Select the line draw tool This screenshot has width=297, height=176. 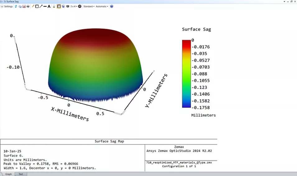(x=45, y=7)
